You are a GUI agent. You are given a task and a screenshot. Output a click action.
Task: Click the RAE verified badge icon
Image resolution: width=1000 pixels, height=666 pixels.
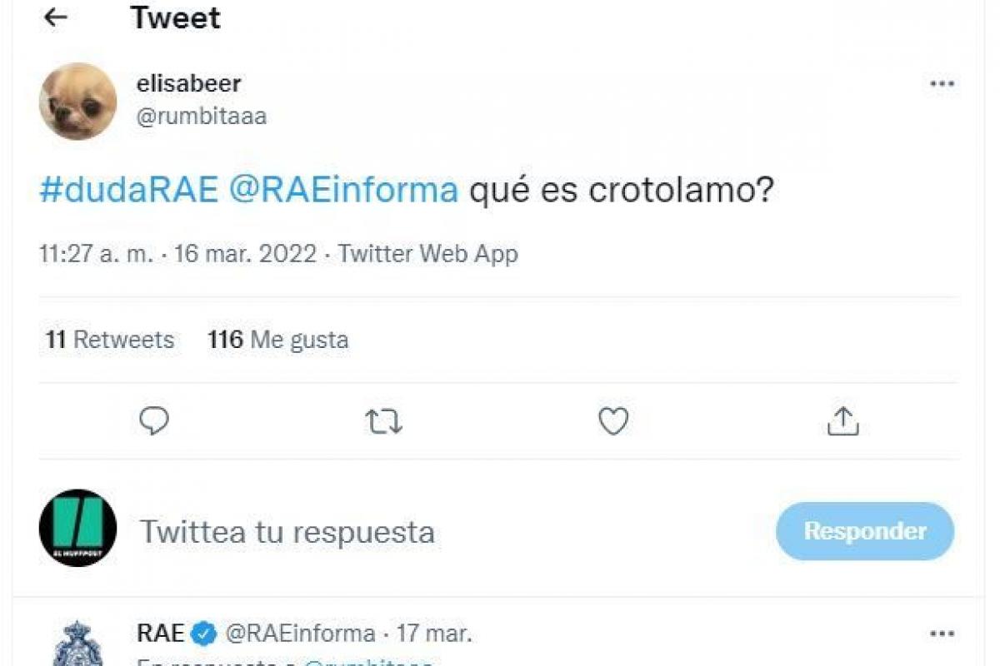pyautogui.click(x=202, y=634)
